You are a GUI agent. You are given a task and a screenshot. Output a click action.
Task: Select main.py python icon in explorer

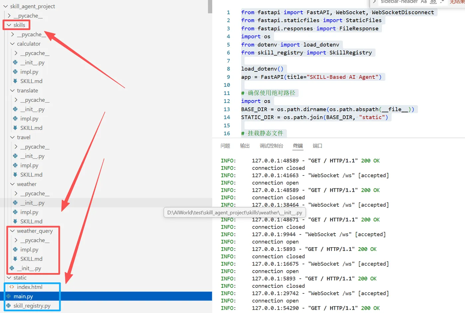coord(9,296)
